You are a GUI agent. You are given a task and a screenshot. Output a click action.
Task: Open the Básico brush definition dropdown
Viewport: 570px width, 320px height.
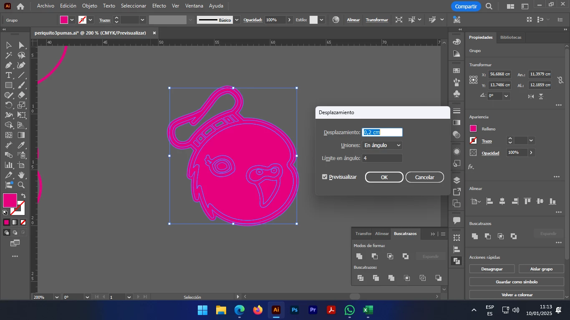point(237,20)
